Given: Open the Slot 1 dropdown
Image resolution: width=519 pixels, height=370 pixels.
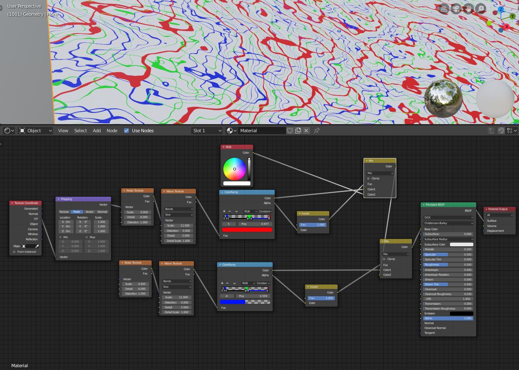Looking at the screenshot, I should pyautogui.click(x=207, y=131).
